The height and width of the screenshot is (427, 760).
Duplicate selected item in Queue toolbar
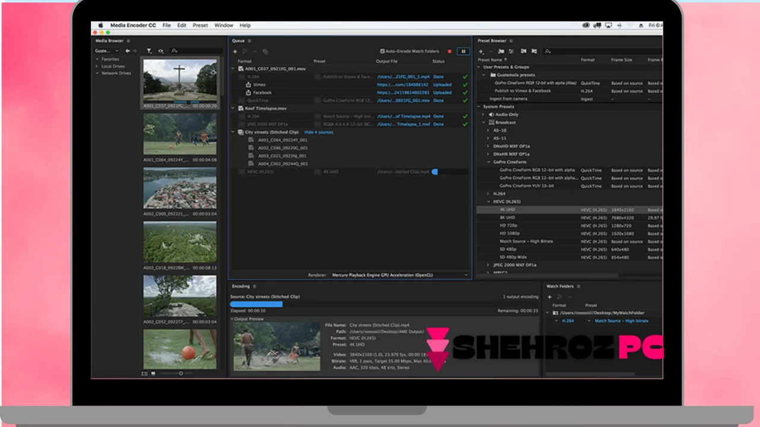click(x=265, y=52)
